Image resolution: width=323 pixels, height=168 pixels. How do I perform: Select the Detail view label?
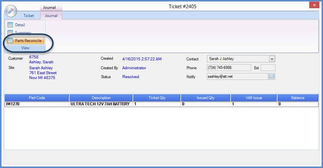click(x=20, y=25)
